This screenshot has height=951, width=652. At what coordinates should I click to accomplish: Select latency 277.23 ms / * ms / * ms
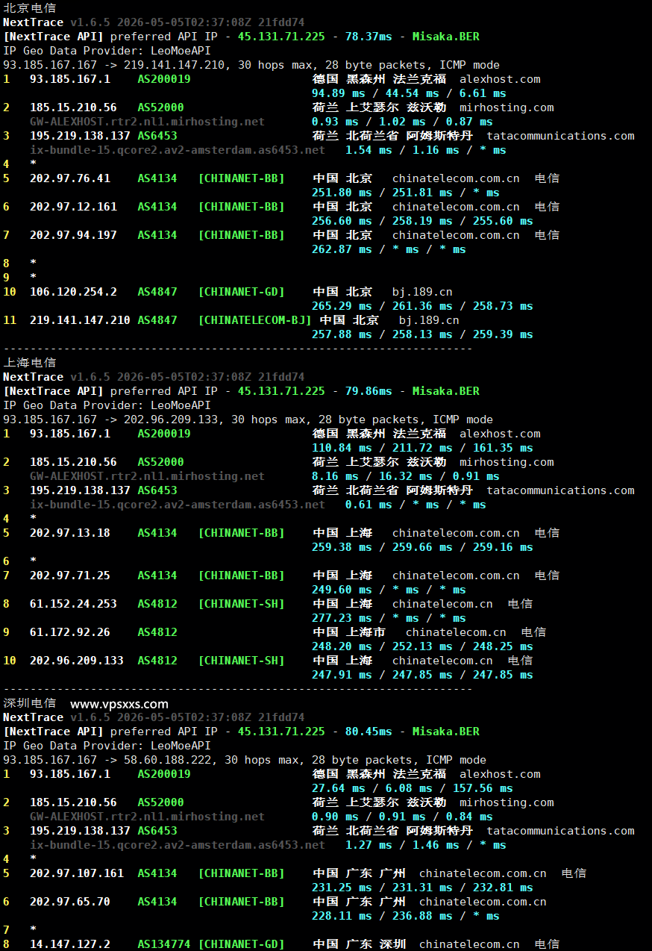(x=389, y=618)
